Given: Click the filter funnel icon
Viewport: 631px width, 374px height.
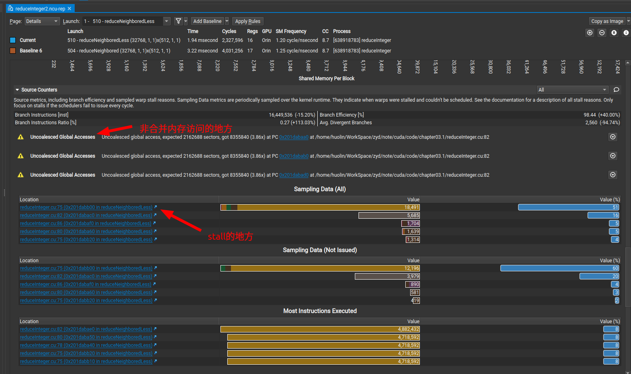Looking at the screenshot, I should coord(178,21).
